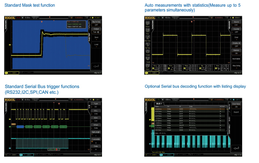
Task: Open the Load submenu in Pass Test
Action: [x=96, y=45]
